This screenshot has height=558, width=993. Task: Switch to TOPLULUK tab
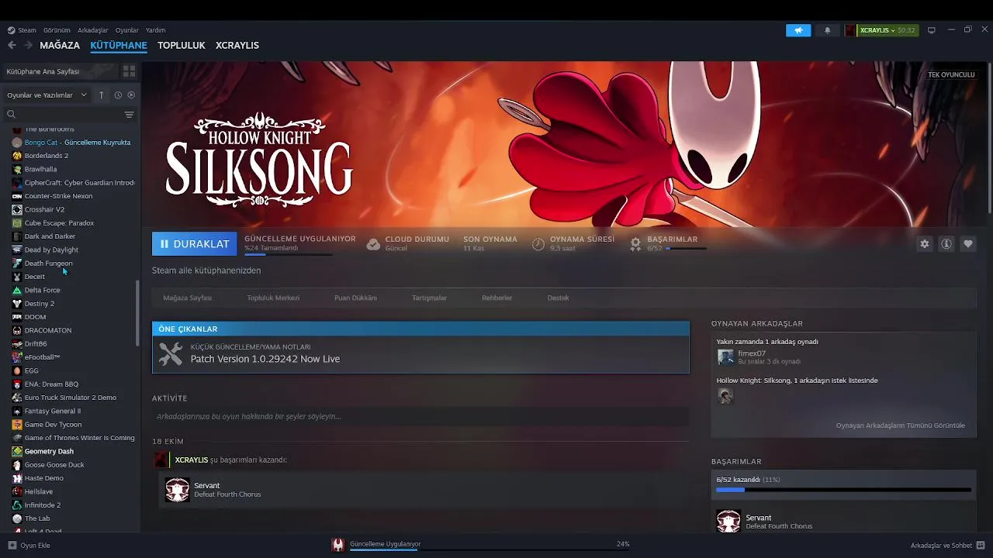(182, 45)
